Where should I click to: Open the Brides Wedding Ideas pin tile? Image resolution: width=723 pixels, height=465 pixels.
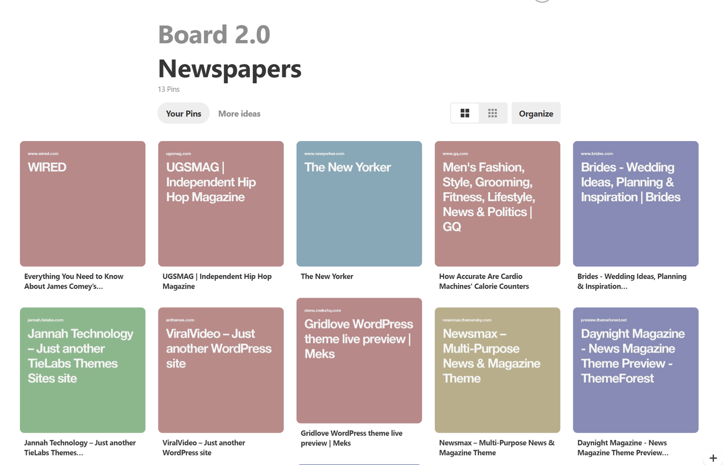(x=636, y=204)
